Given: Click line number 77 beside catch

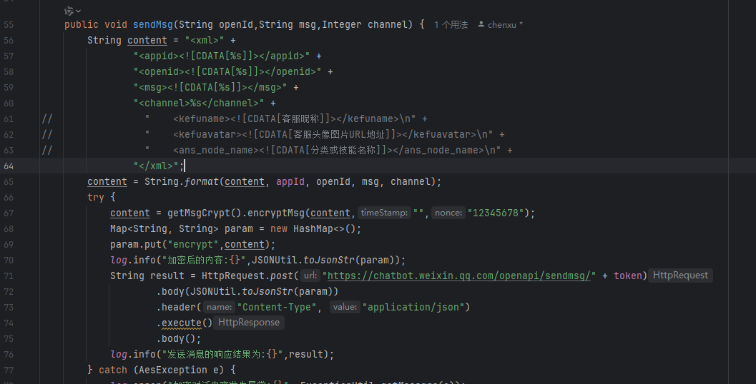Looking at the screenshot, I should (9, 370).
